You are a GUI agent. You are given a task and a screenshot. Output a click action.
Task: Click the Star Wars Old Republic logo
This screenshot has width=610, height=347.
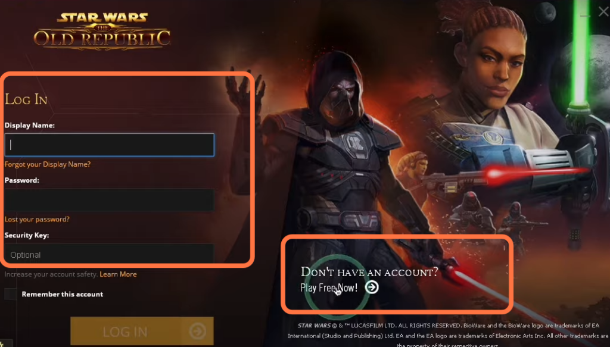(x=102, y=31)
